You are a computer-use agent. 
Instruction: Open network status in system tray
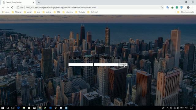[x=175, y=108]
